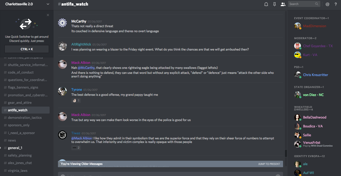The image size is (341, 176).
Task: Click Jump To Present
Action: coord(269,164)
